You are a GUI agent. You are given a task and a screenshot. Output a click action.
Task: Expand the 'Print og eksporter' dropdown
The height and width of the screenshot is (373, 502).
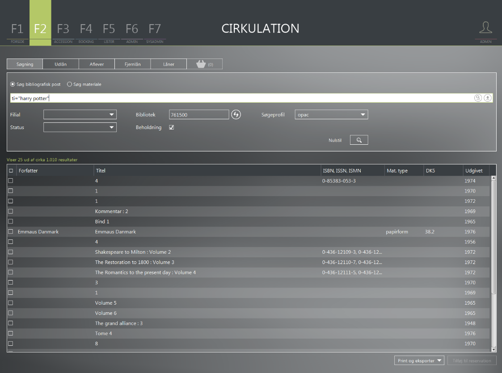coord(419,360)
